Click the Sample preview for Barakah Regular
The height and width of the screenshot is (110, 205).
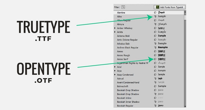tap(161, 106)
